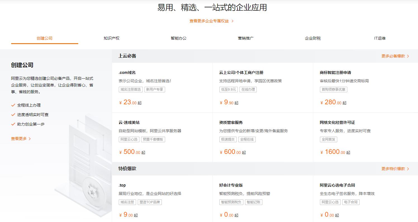Click the 极速提交 tag
The image size is (418, 222).
228,139
